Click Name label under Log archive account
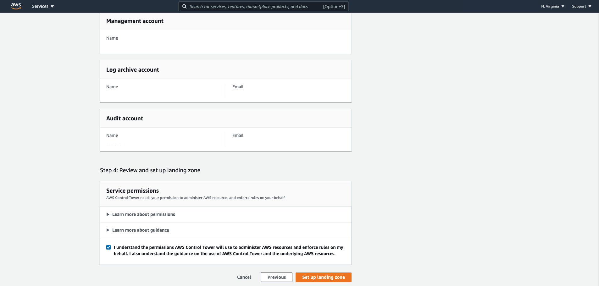The height and width of the screenshot is (286, 599). click(112, 87)
